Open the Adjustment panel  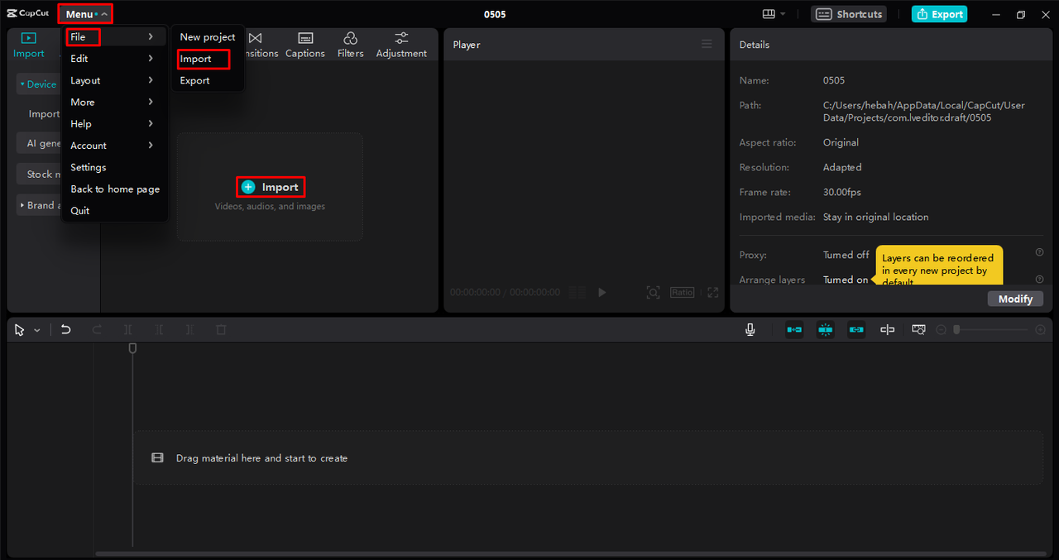click(x=401, y=45)
